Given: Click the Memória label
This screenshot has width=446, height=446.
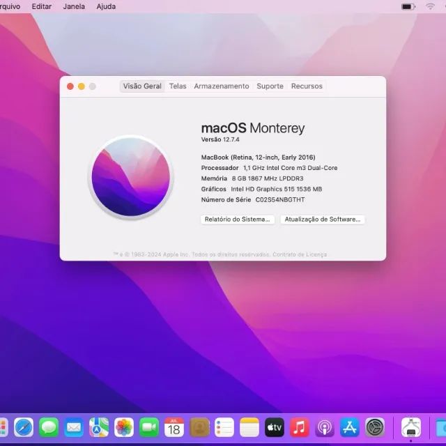Looking at the screenshot, I should point(214,178).
